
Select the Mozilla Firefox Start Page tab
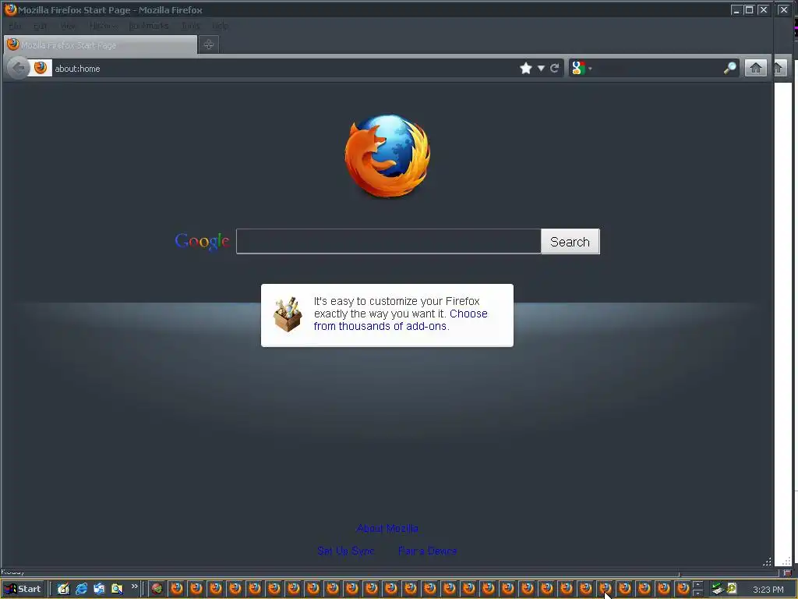(x=101, y=44)
